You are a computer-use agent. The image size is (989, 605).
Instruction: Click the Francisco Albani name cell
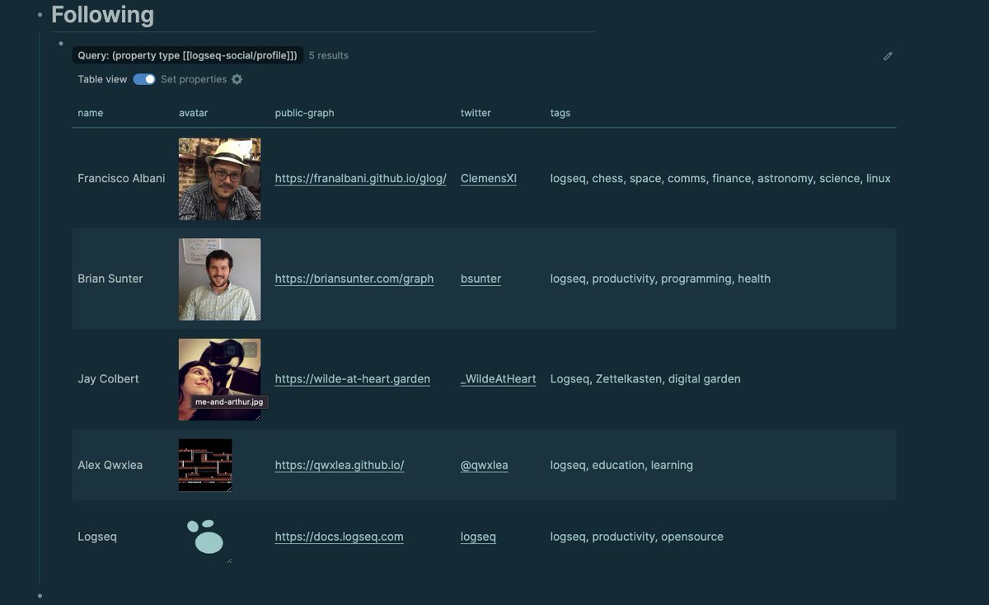[x=121, y=178]
